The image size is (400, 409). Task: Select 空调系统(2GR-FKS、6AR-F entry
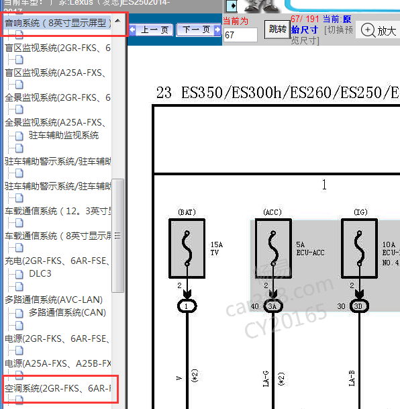pos(58,388)
